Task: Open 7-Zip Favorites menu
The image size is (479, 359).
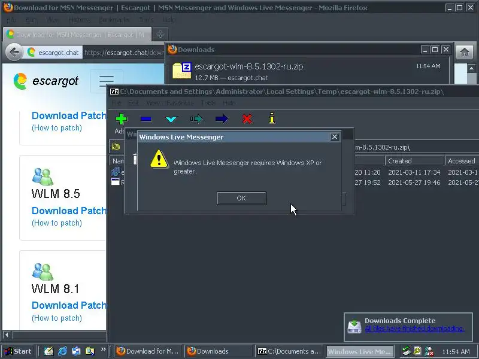Action: [x=180, y=103]
